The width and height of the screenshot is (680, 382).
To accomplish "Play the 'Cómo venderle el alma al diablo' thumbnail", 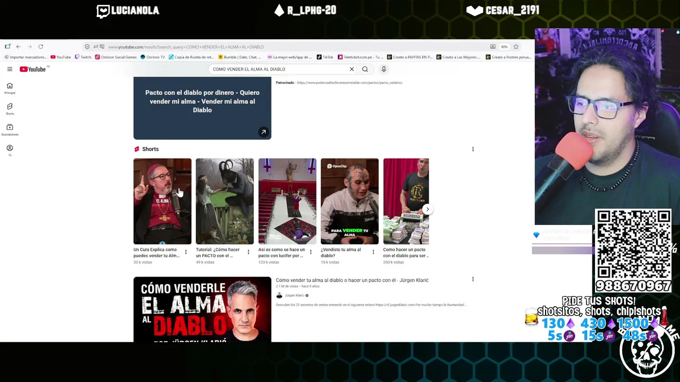I will 202,309.
